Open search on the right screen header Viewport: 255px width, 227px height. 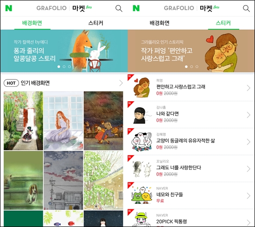click(246, 8)
